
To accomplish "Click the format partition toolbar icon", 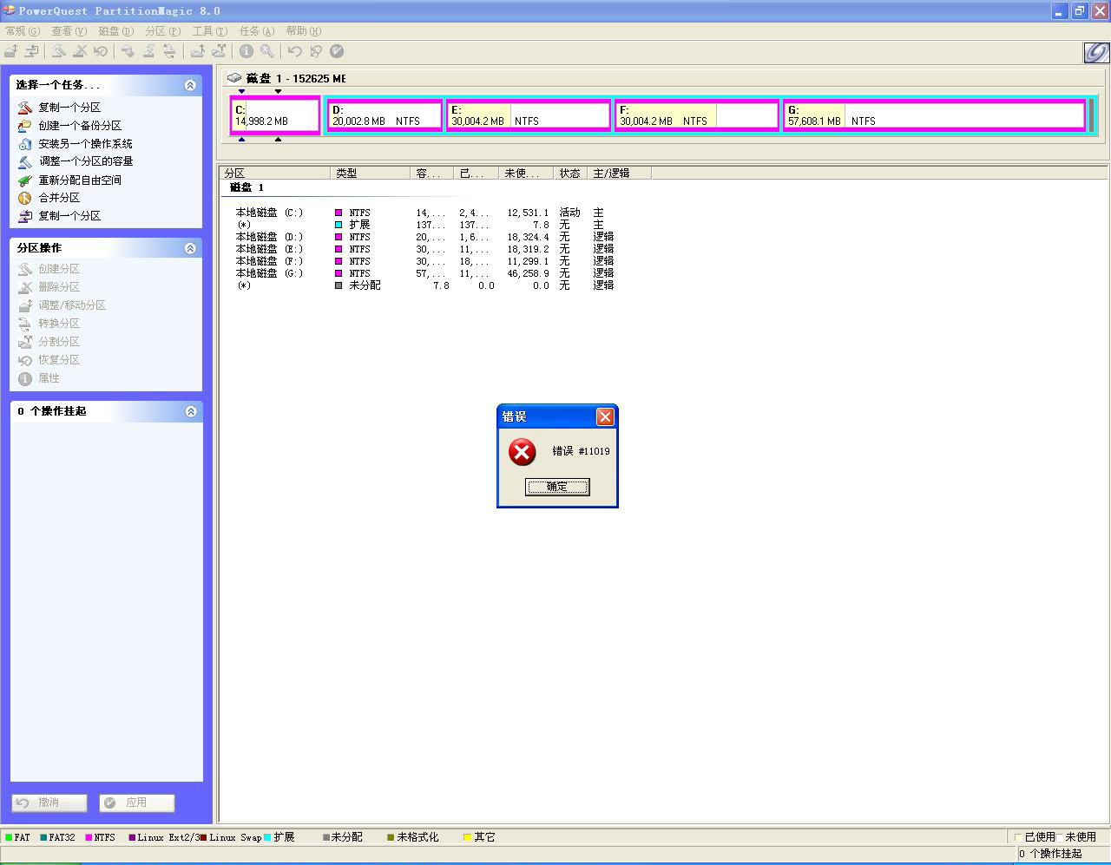I will (x=148, y=51).
